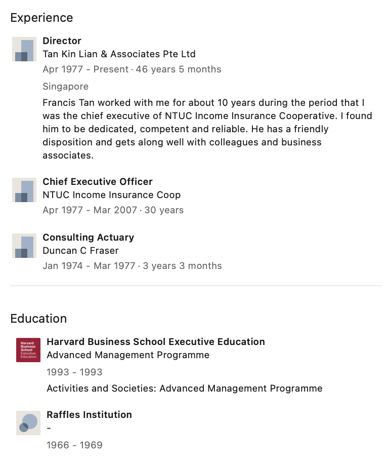Open the Harvard Business School red logo
Screen dimensions: 389x461
[x=28, y=350]
